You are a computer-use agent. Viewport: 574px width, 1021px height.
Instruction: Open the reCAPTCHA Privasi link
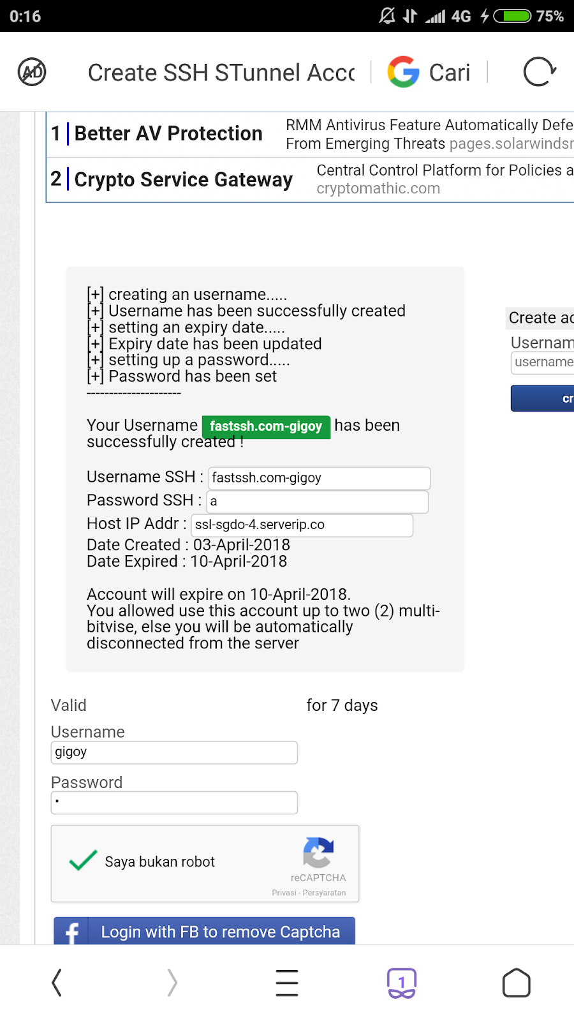(x=284, y=893)
